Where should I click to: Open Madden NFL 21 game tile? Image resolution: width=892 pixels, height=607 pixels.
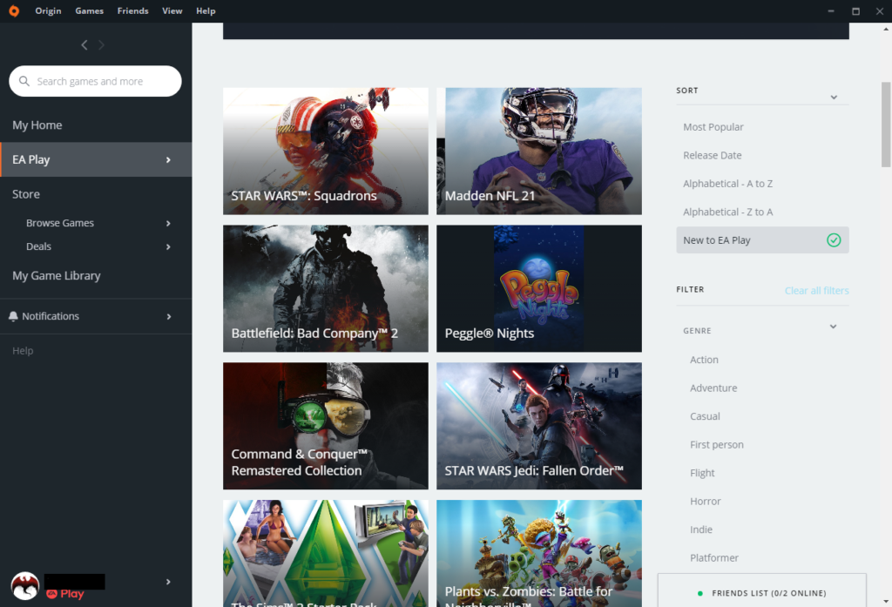pos(538,151)
